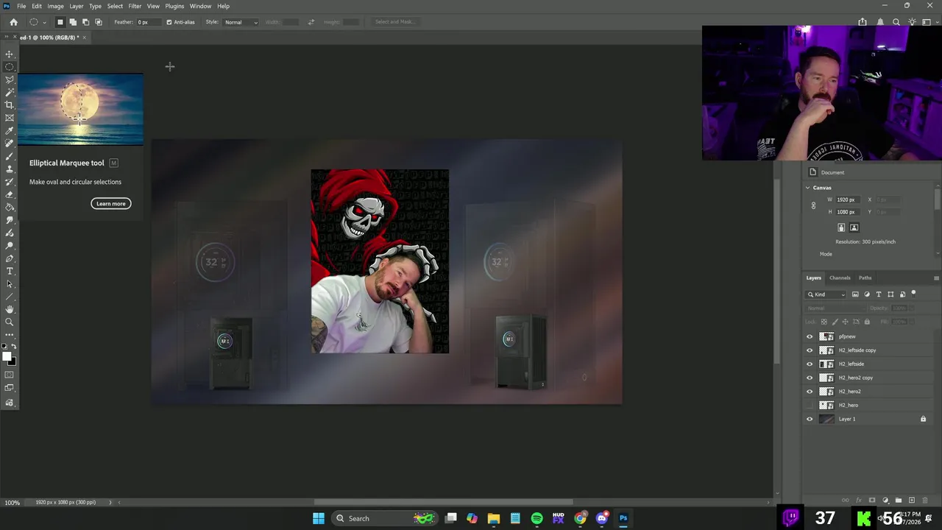The image size is (942, 530).
Task: Hide the H2_leftside layer
Action: point(810,364)
